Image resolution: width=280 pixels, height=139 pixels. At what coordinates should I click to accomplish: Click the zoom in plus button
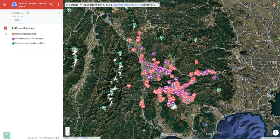click(68, 129)
